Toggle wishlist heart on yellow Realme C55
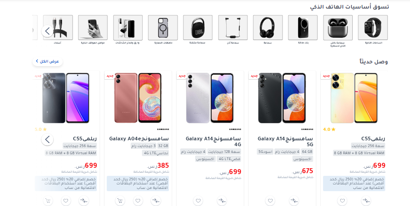 [342, 201]
